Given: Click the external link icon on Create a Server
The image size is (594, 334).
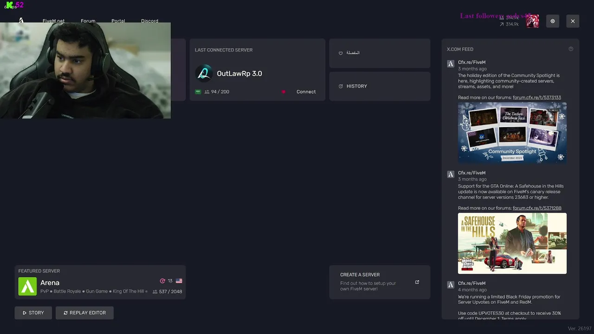Looking at the screenshot, I should (x=417, y=282).
